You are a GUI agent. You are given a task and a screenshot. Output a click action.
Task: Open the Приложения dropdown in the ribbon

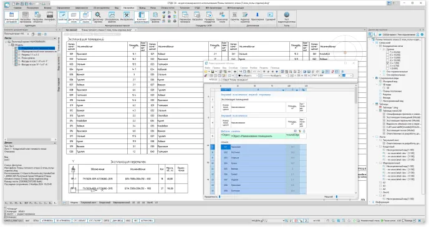click(x=257, y=17)
